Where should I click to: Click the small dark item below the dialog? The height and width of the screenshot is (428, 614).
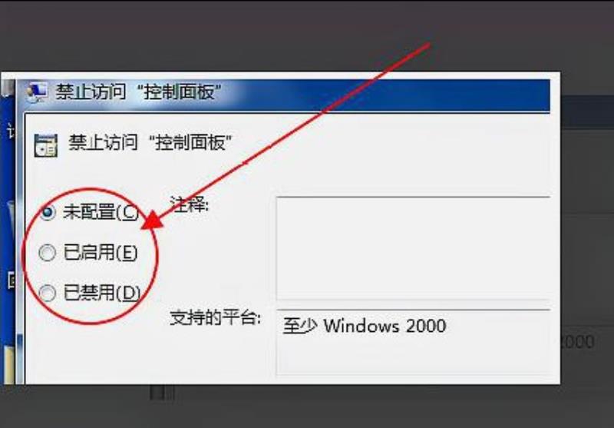[162, 393]
